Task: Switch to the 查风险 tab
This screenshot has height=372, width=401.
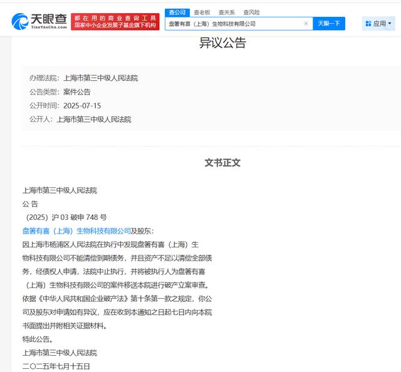Action: pyautogui.click(x=251, y=13)
